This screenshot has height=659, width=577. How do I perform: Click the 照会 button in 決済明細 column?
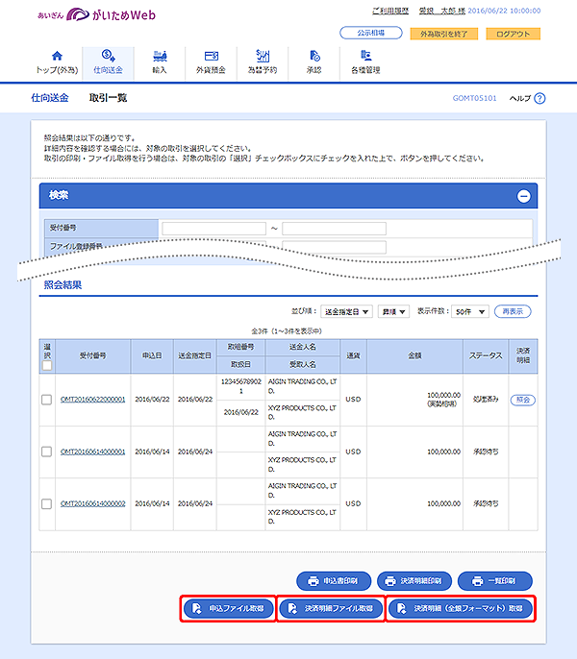pyautogui.click(x=523, y=400)
